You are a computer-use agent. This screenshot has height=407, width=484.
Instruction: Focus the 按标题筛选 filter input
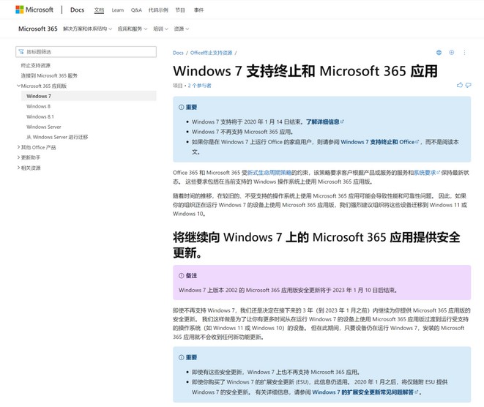pyautogui.click(x=86, y=52)
